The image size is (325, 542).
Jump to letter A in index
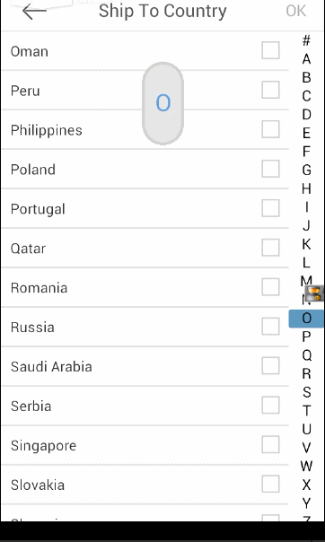(x=306, y=59)
